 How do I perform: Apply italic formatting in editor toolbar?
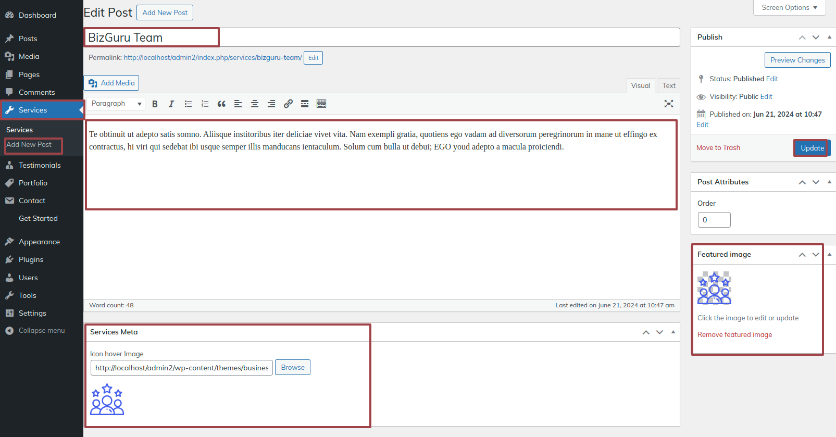click(171, 104)
